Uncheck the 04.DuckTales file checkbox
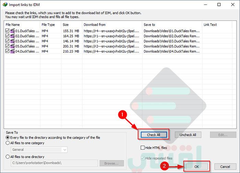 [x=7, y=51]
